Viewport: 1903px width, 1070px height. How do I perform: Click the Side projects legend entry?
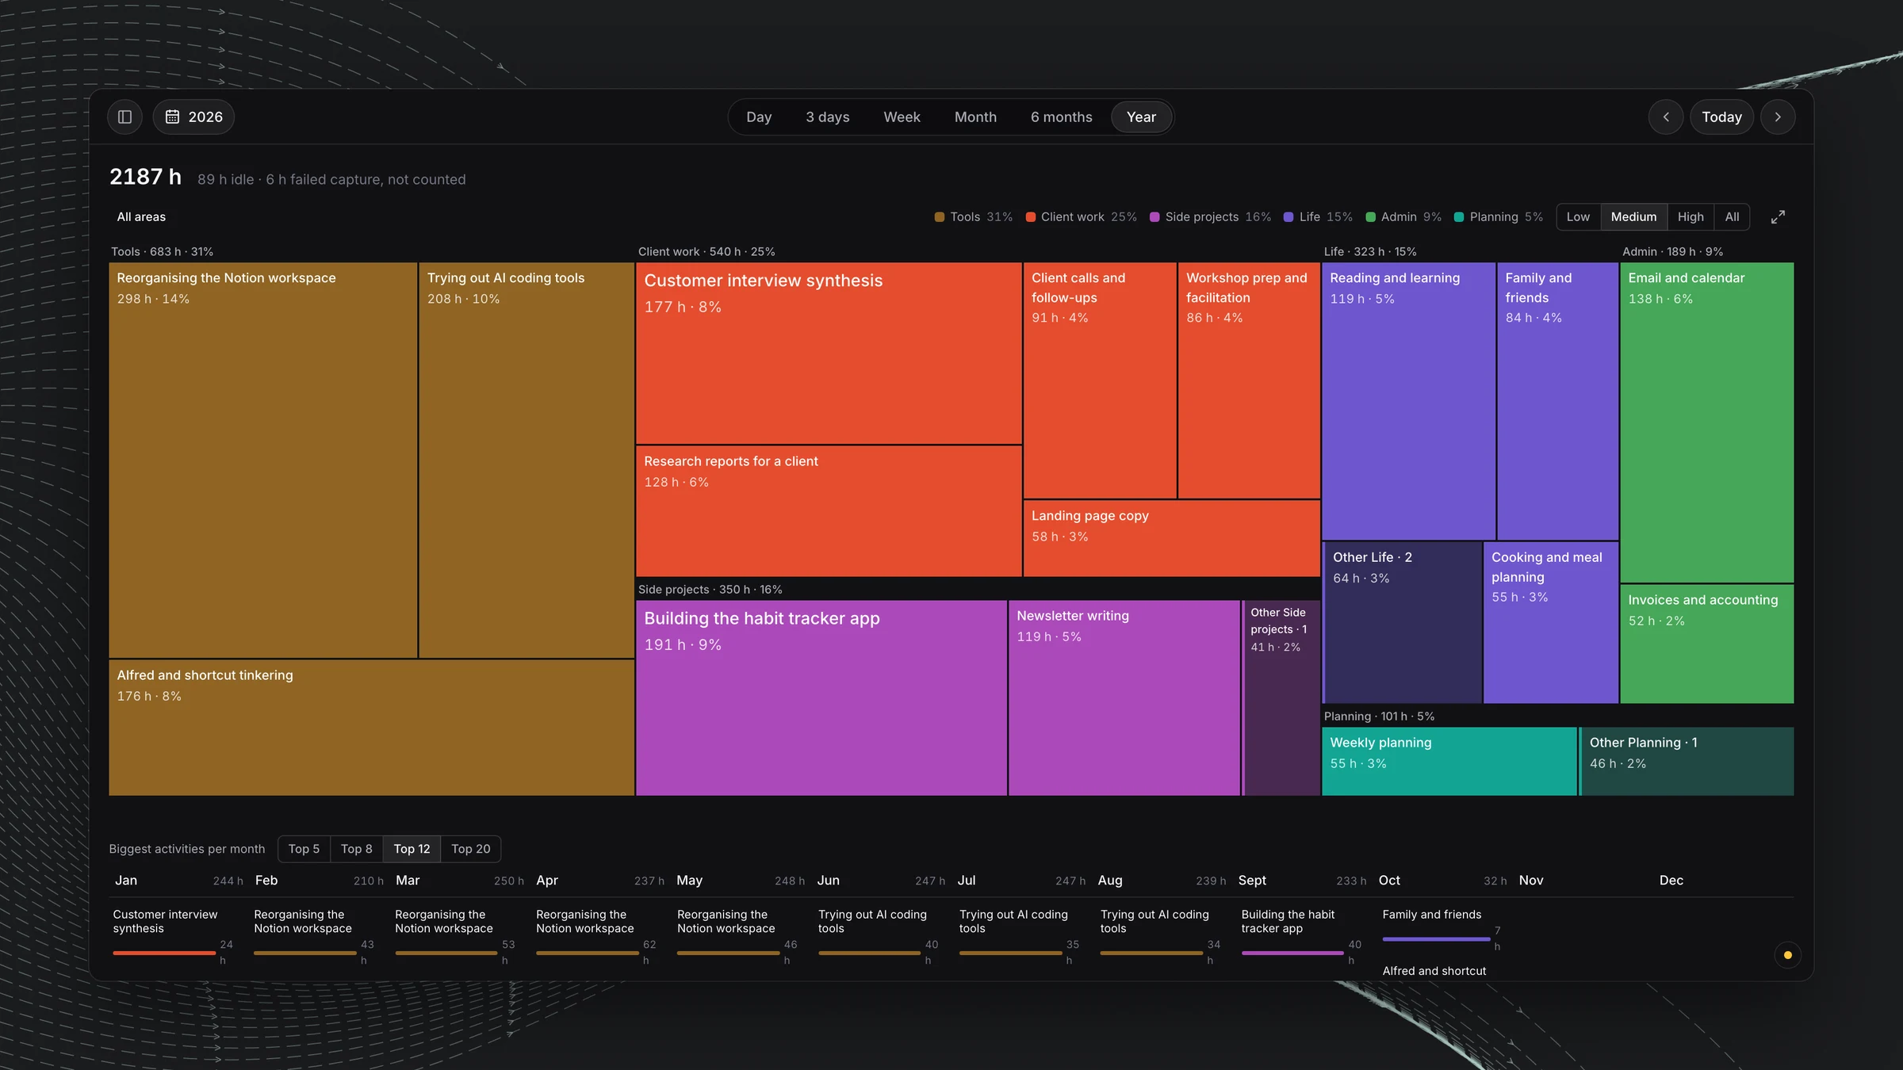(x=1210, y=217)
